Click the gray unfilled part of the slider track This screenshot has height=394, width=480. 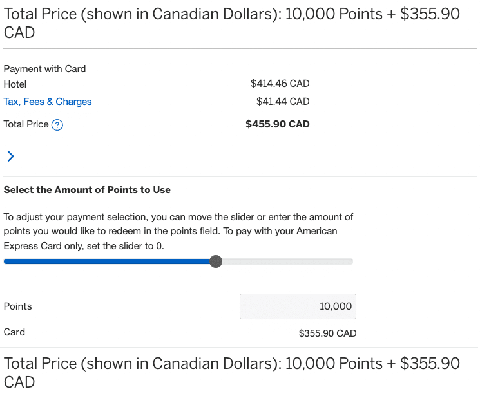tap(287, 261)
